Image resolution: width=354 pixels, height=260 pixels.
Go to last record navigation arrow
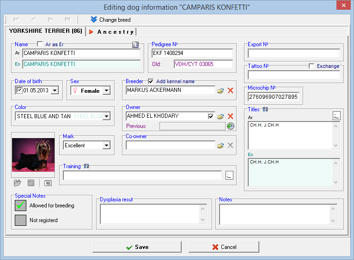tap(67, 19)
